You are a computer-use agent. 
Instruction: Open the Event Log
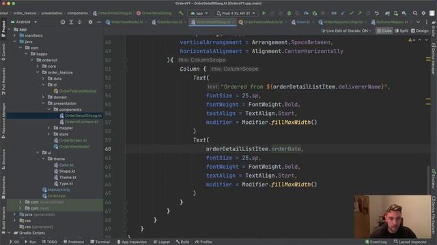click(376, 242)
